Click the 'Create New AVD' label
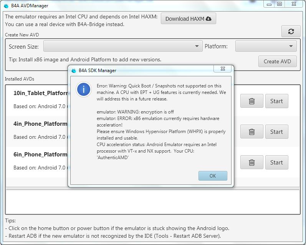 point(22,35)
